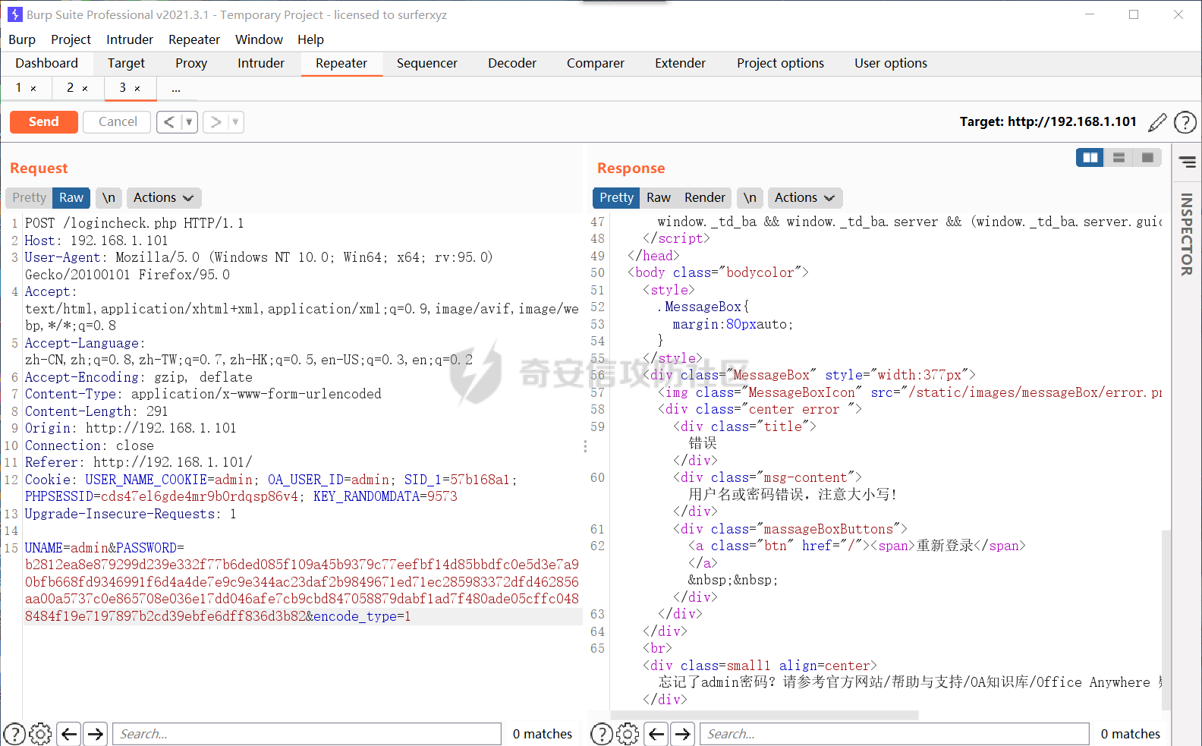Screen dimensions: 1202x746
Task: Open the Project menu
Action: (71, 39)
